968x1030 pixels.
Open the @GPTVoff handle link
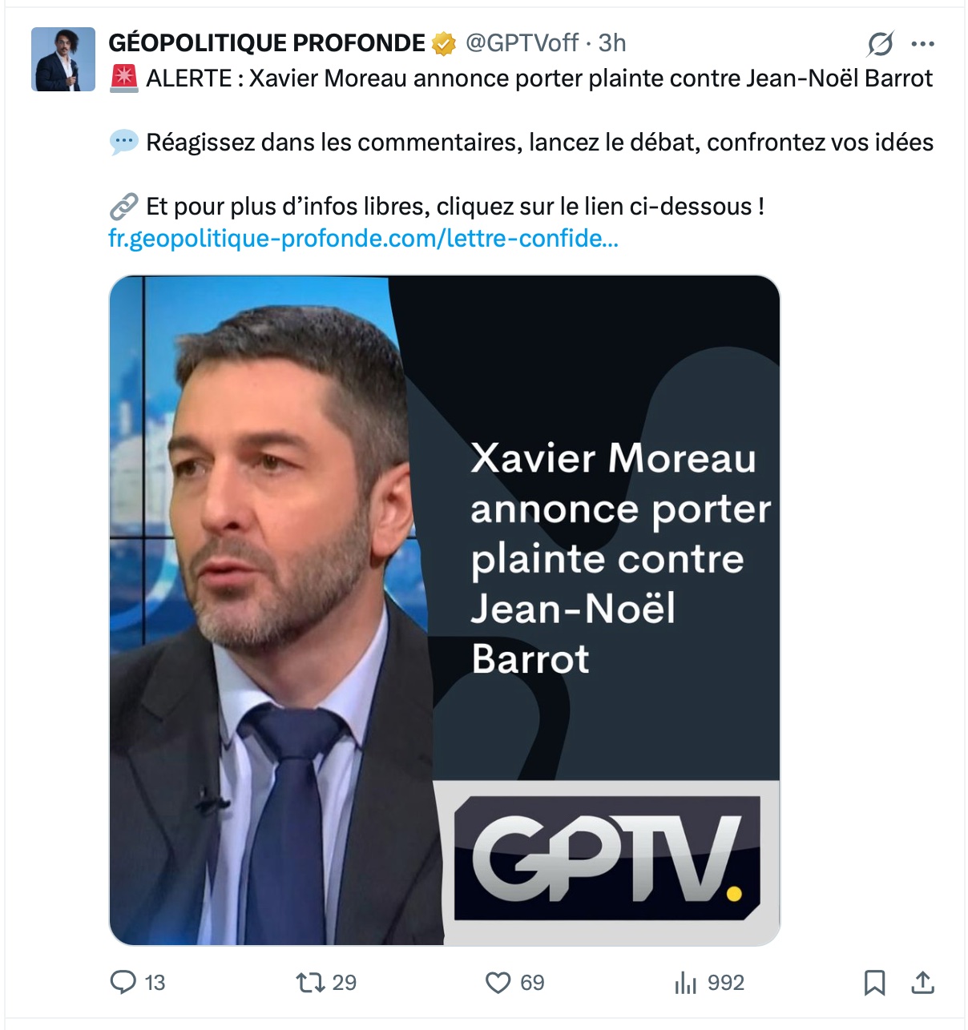click(522, 43)
